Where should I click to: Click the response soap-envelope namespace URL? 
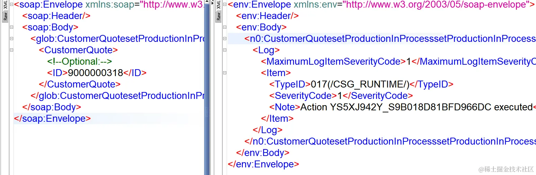pyautogui.click(x=436, y=4)
